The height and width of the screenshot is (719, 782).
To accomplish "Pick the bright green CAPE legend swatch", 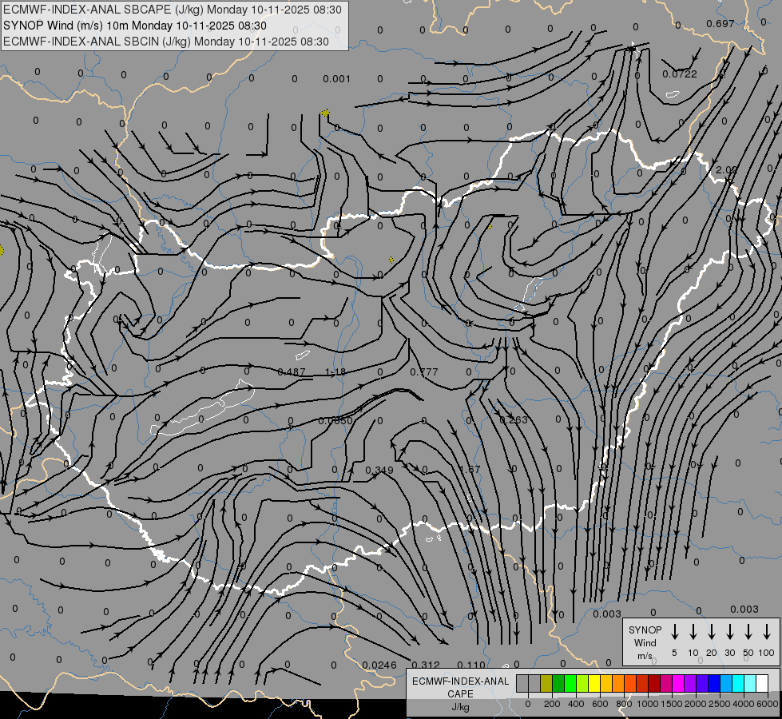I will click(x=570, y=683).
